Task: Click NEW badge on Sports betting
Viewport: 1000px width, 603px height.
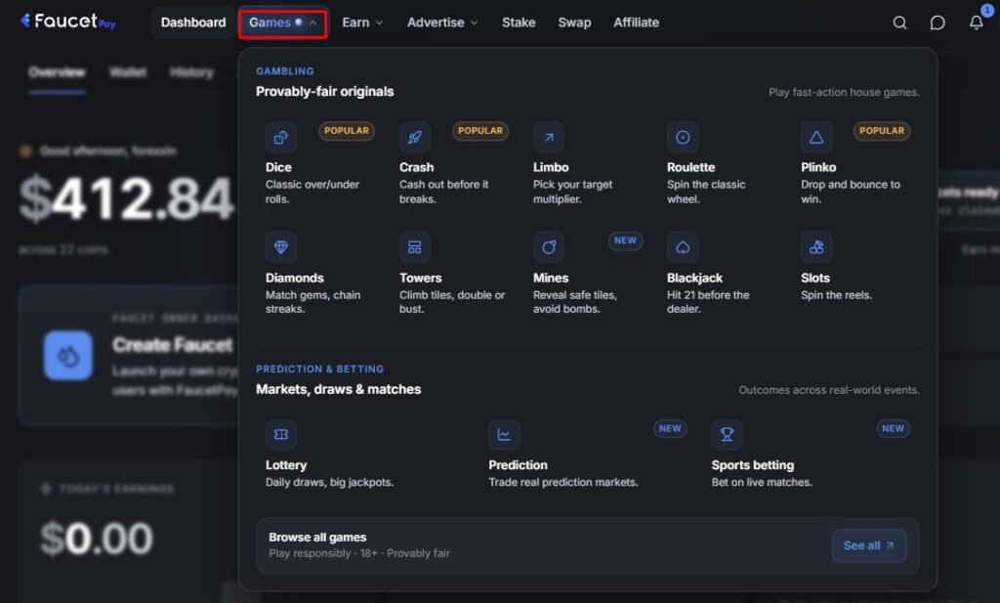Action: tap(893, 428)
